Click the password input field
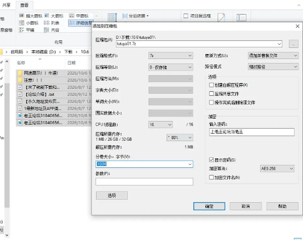 (x=252, y=132)
